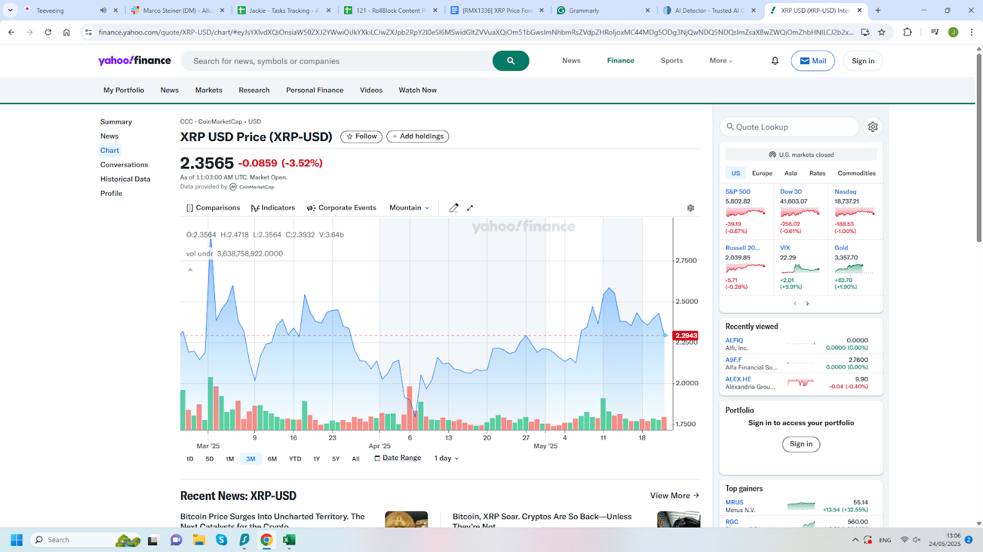Image resolution: width=983 pixels, height=552 pixels.
Task: Click the green search magnifier button
Action: tap(511, 61)
